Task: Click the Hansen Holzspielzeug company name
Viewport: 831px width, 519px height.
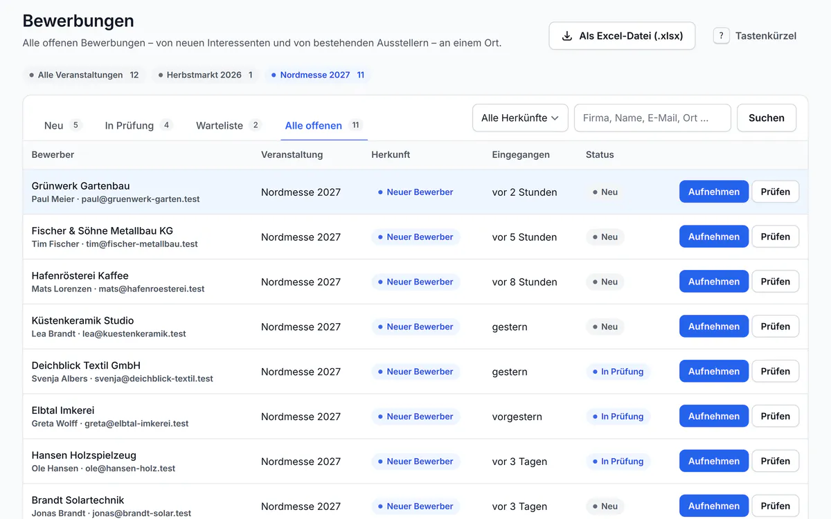Action: (84, 455)
